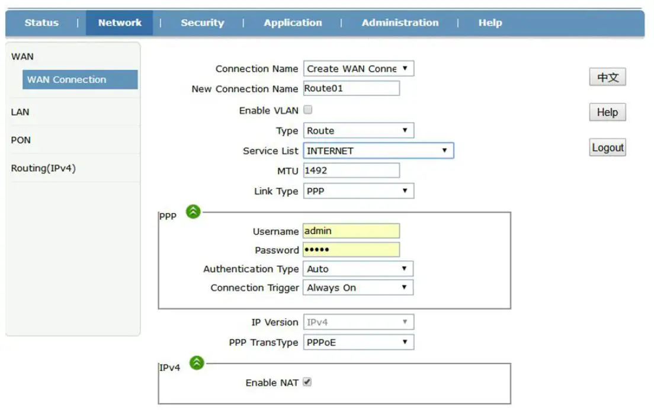Switch to the Security tab
The width and height of the screenshot is (654, 410).
203,23
